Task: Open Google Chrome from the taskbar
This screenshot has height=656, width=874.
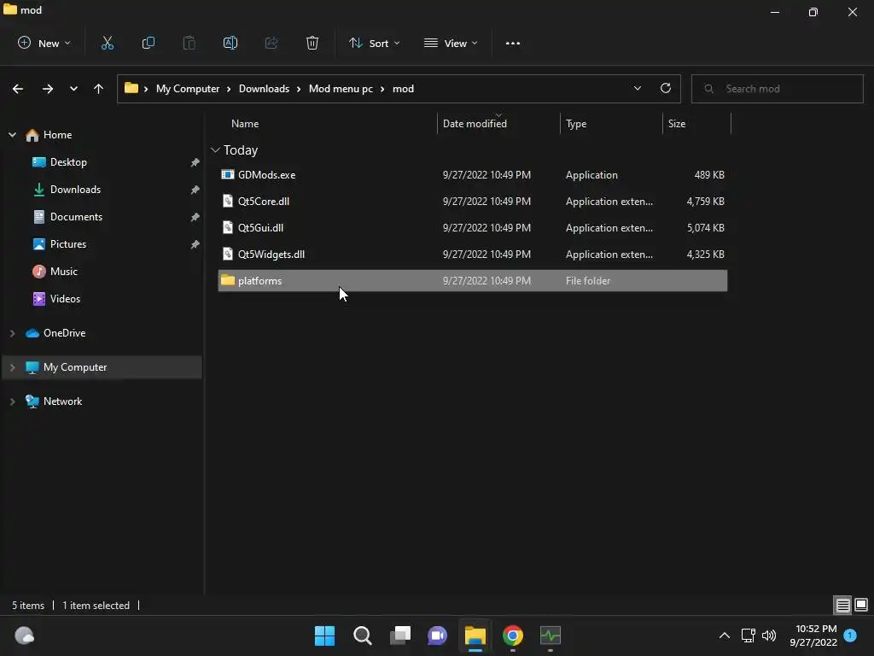Action: coord(513,635)
